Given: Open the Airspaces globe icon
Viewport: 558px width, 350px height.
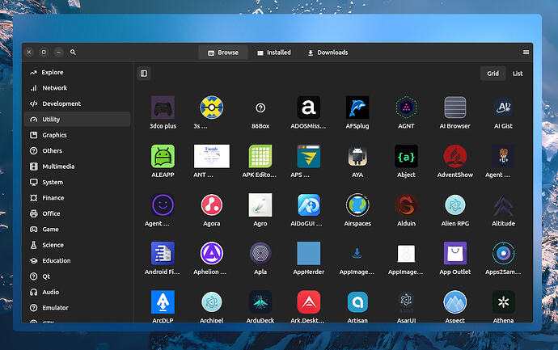Looking at the screenshot, I should pyautogui.click(x=357, y=205).
